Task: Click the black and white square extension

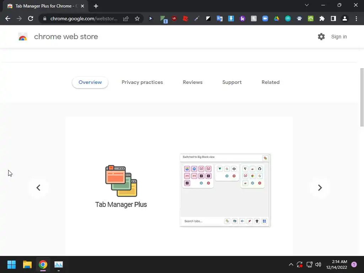Action: [208, 18]
